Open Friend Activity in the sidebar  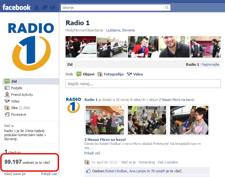click(x=22, y=95)
